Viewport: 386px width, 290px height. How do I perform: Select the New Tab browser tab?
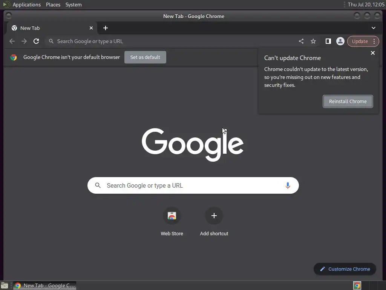(52, 28)
